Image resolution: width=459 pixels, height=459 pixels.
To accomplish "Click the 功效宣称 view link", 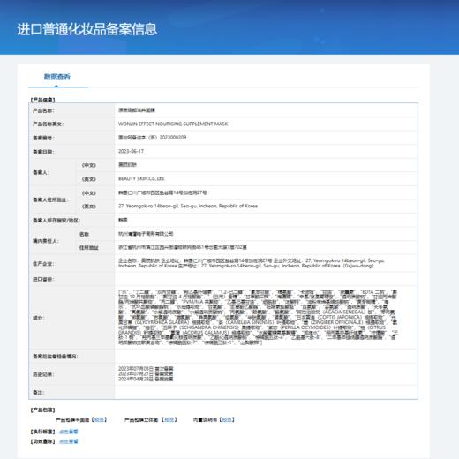I will pos(69,441).
